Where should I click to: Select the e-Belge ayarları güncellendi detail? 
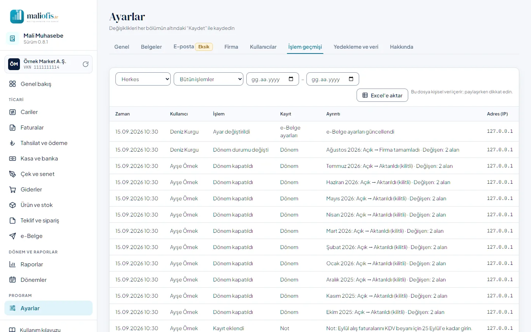(x=360, y=132)
